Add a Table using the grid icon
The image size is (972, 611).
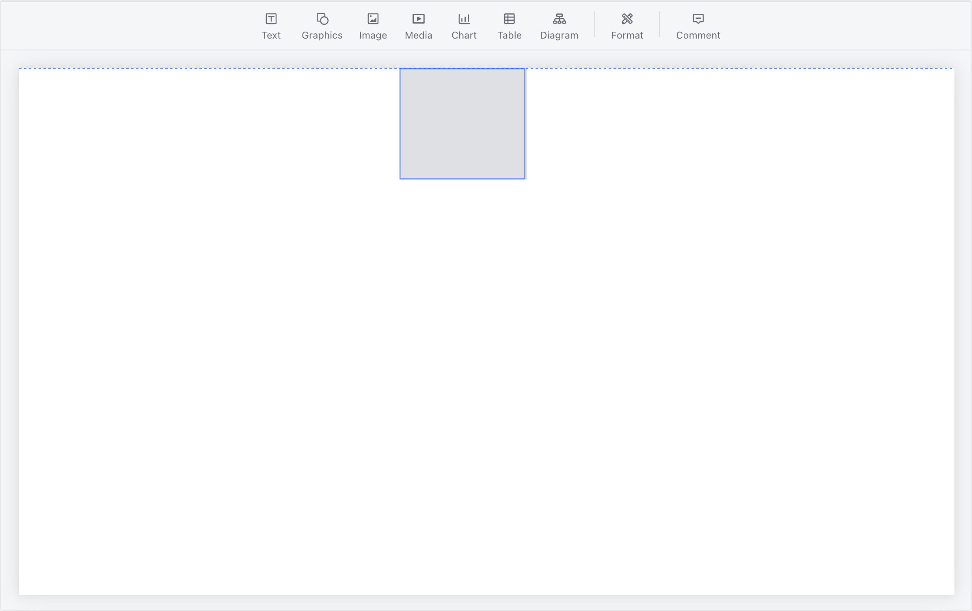click(x=509, y=19)
